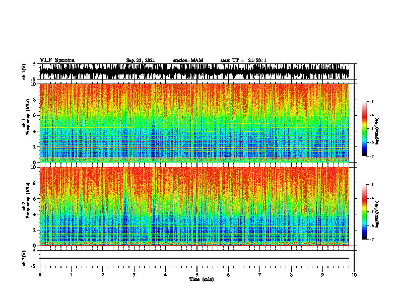Viewport: 399px width, 308px height.
Task: Click the "-7" label on ch.2 colorbar
Action: pos(371,239)
